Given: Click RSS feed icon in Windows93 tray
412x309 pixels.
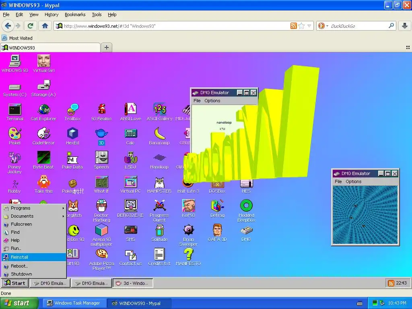Looking at the screenshot, I should [x=391, y=283].
